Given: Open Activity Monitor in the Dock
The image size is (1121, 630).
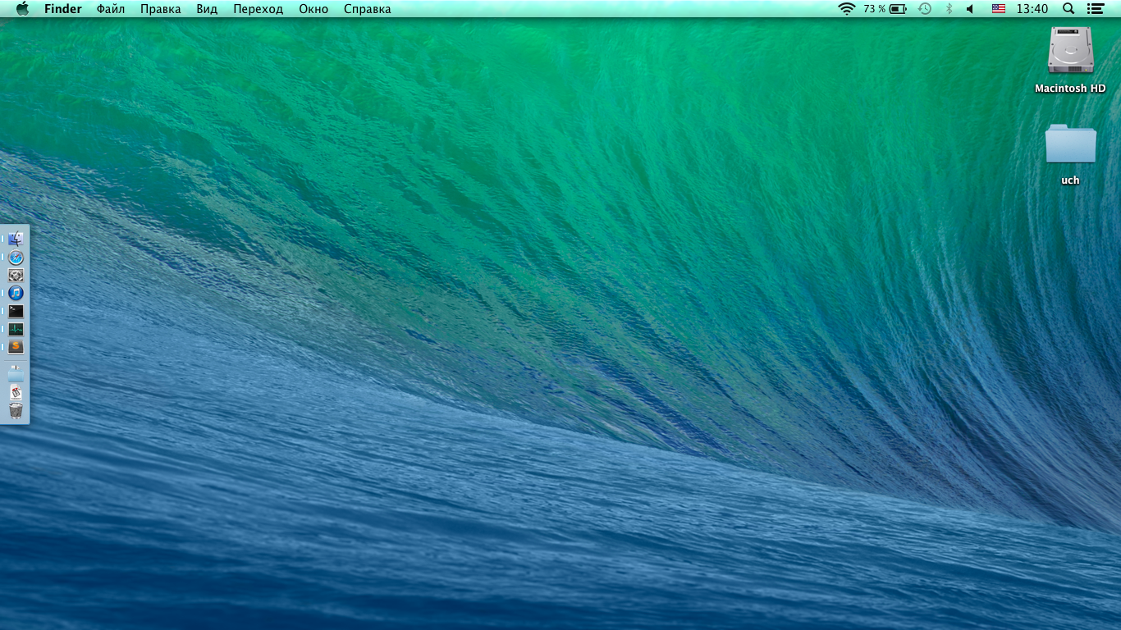Looking at the screenshot, I should tap(16, 329).
